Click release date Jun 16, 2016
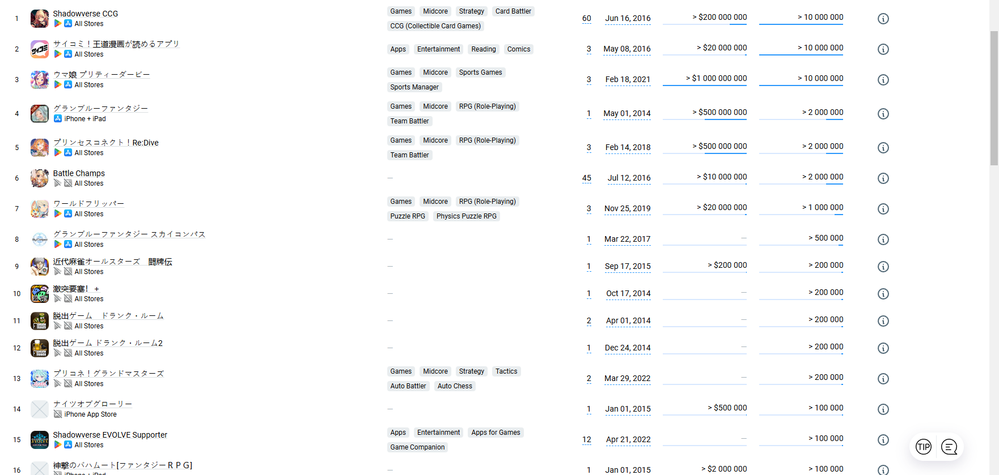Image resolution: width=999 pixels, height=475 pixels. coord(628,19)
